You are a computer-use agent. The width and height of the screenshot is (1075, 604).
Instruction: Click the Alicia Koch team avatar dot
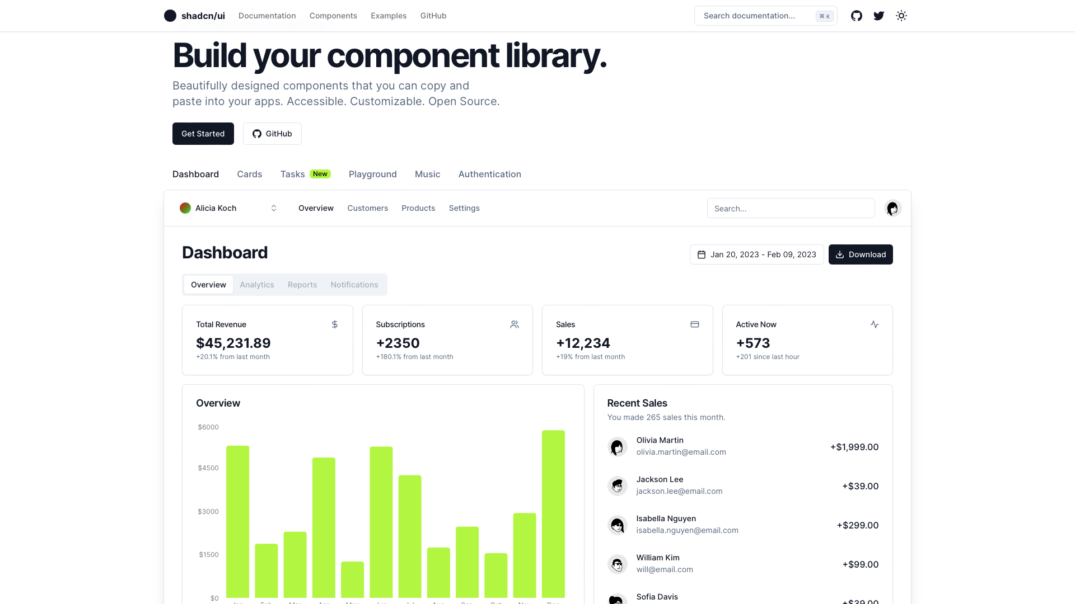tap(185, 208)
